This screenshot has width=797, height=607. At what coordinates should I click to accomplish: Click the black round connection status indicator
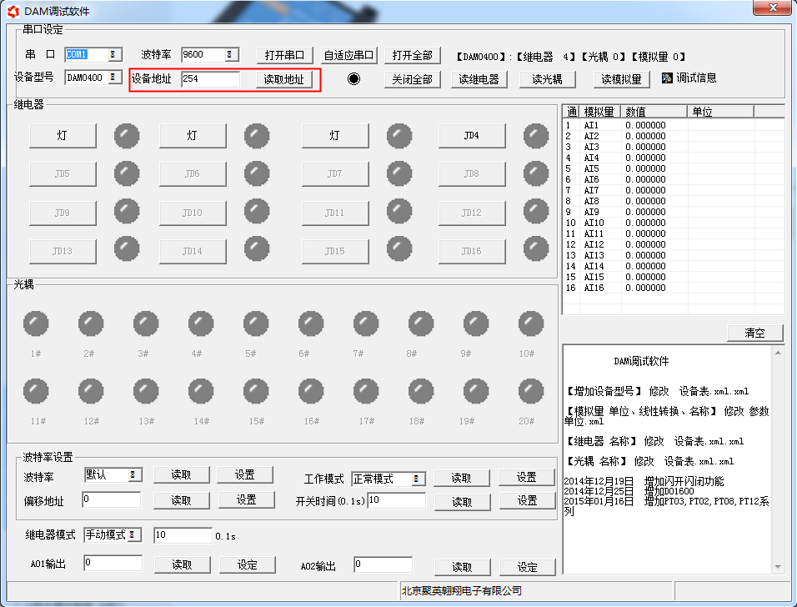coord(353,79)
